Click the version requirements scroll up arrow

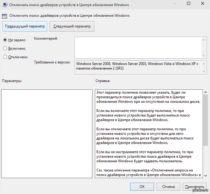pos(204,64)
